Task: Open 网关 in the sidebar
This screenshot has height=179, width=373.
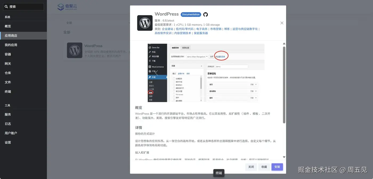Action: pyautogui.click(x=23, y=64)
